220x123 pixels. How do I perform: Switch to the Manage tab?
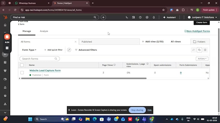click(x=27, y=31)
